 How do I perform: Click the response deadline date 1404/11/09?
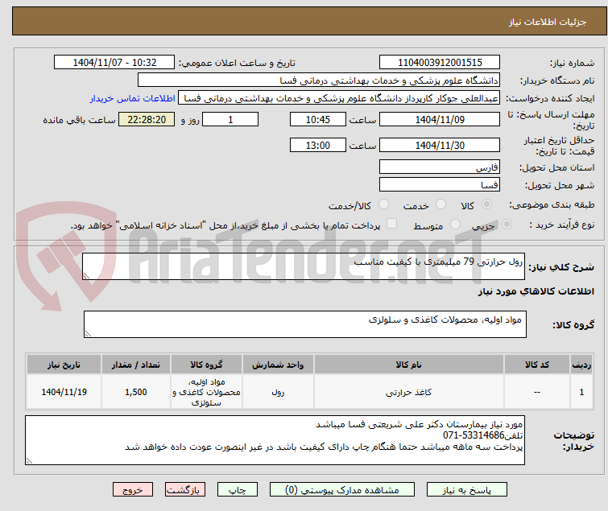click(x=440, y=119)
